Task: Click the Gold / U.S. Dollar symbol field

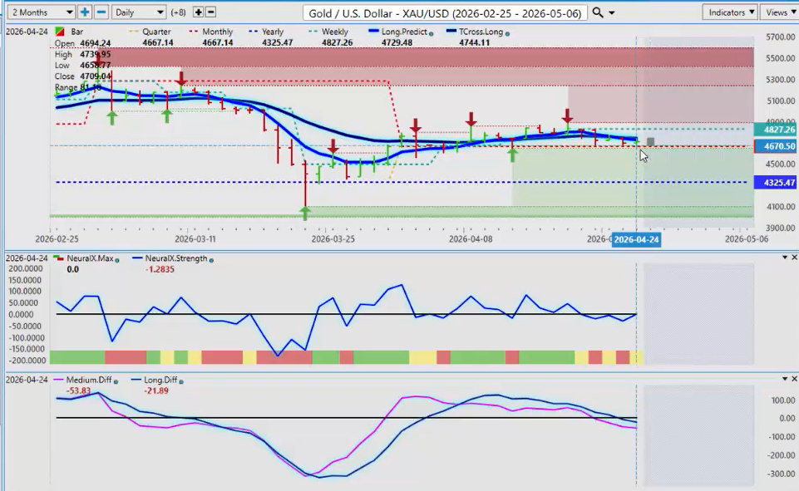Action: (446, 12)
